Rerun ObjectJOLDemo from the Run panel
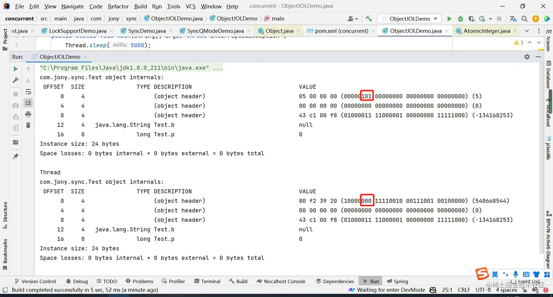The image size is (553, 297). 15,69
